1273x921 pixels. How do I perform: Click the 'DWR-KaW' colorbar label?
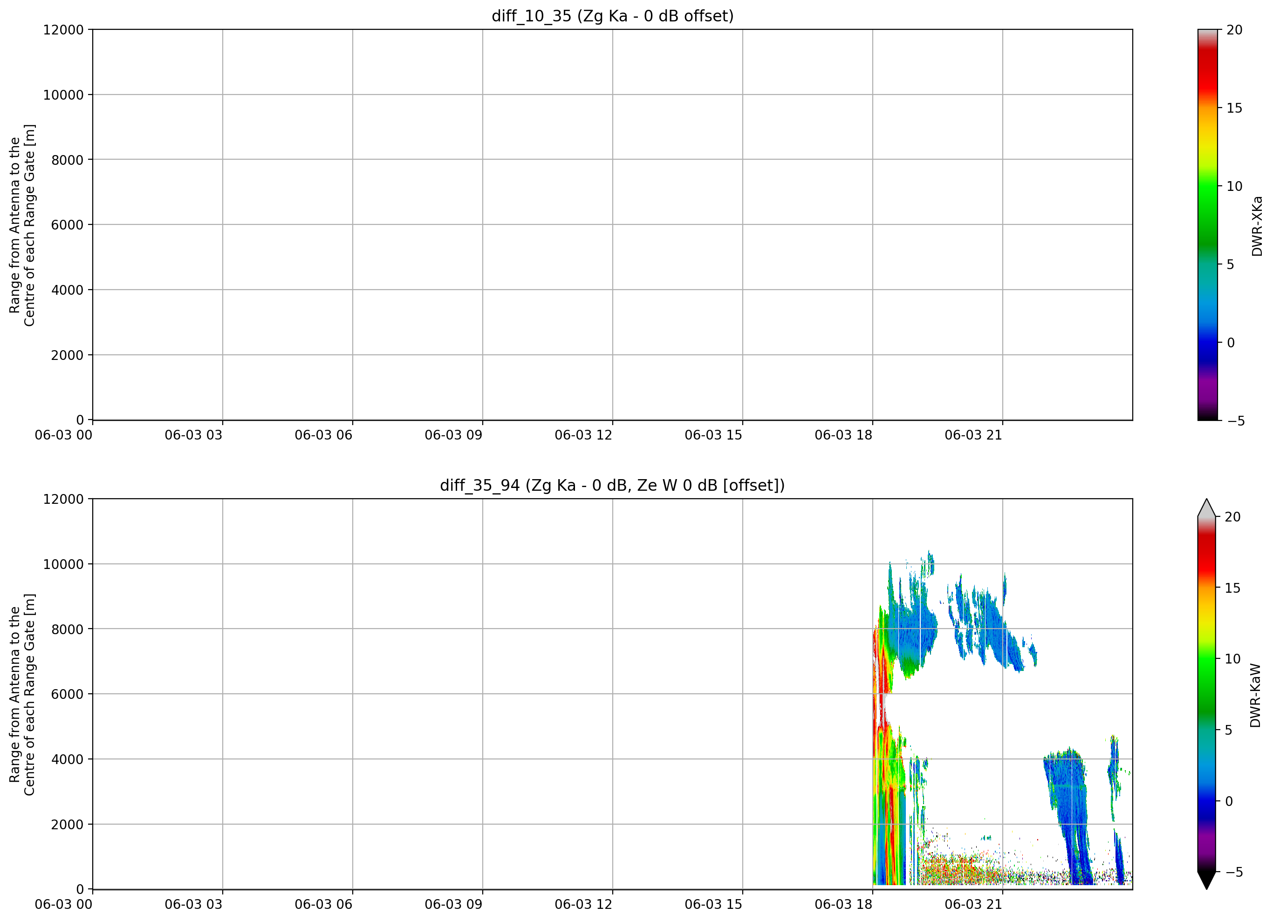[x=1256, y=696]
